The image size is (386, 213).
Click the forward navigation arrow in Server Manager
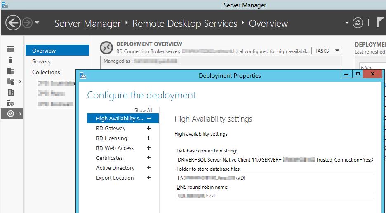[27, 23]
